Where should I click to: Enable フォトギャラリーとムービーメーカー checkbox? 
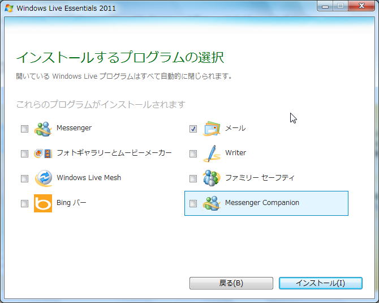(24, 153)
